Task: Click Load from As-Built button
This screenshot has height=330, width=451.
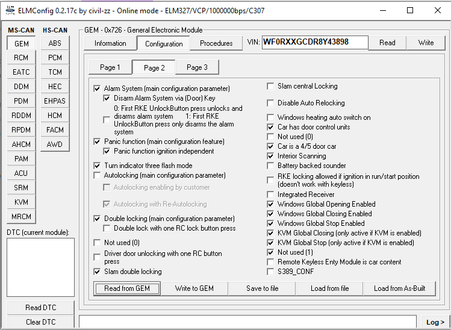Action: [399, 288]
